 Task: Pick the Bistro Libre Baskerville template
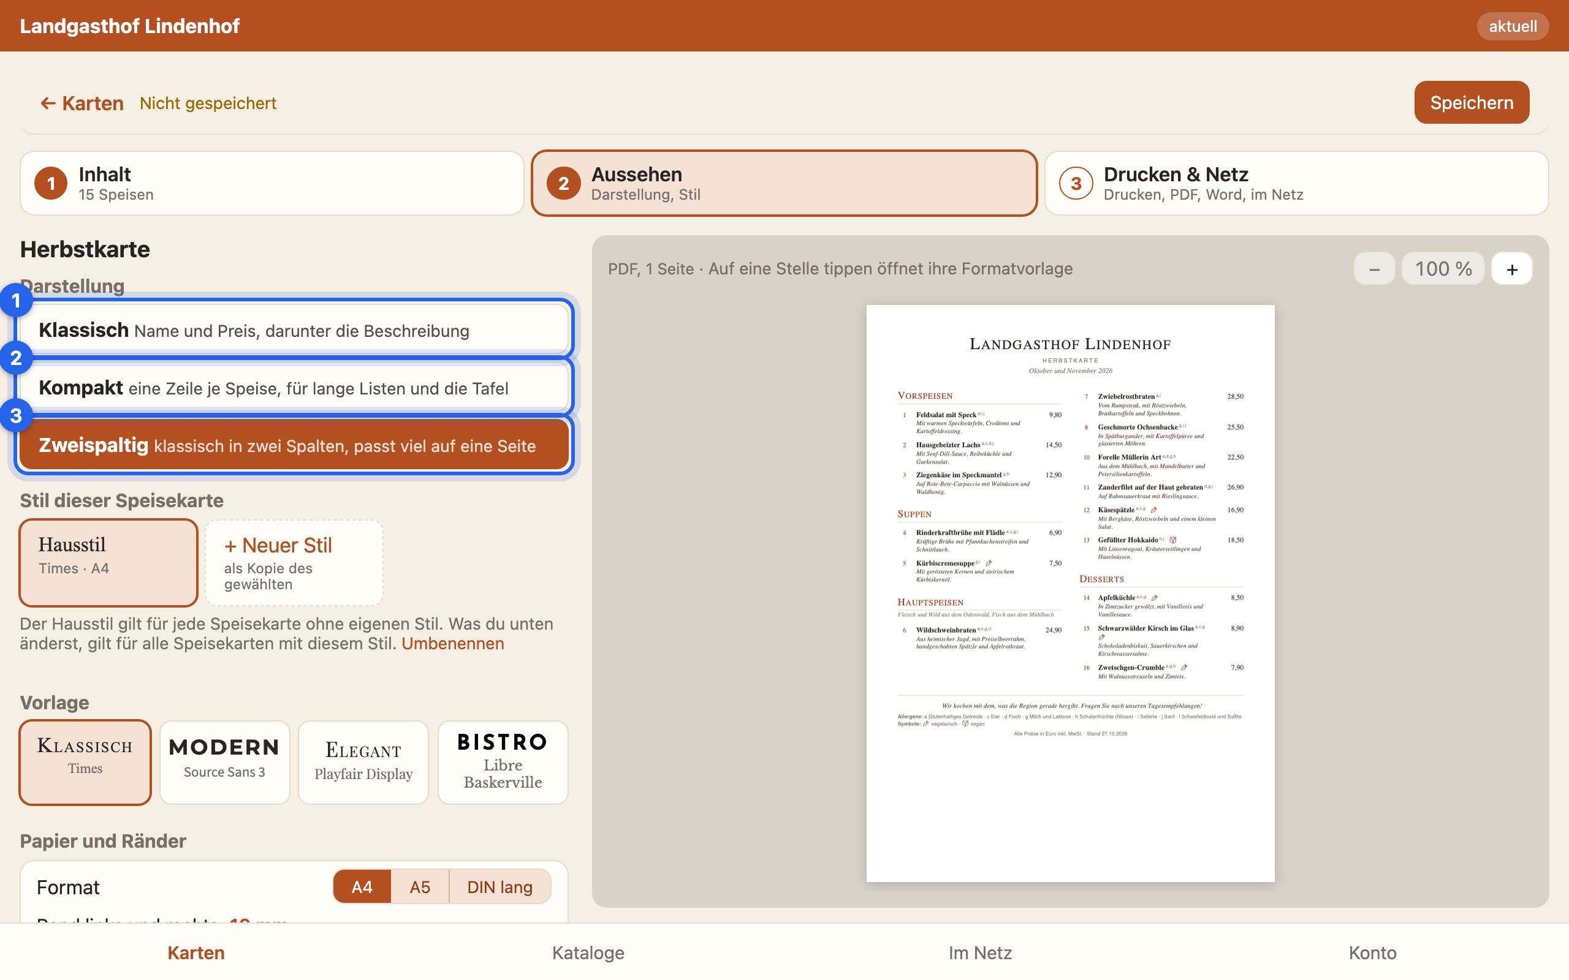(x=503, y=762)
